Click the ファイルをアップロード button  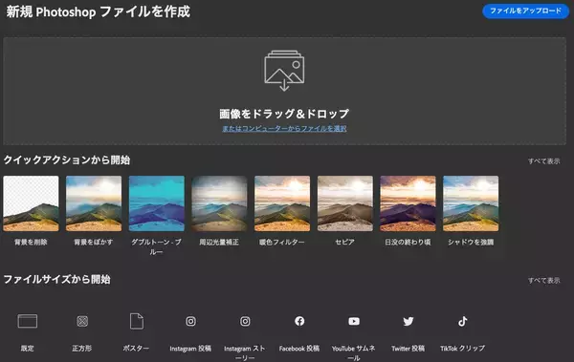pos(525,11)
